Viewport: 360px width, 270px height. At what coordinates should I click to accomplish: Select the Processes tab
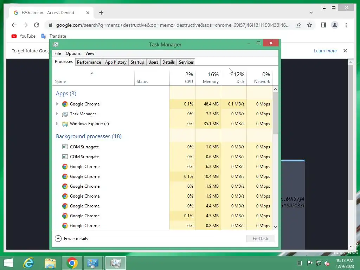[x=64, y=62]
